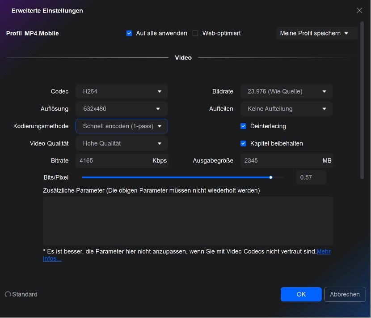Click the Video section heading
This screenshot has width=371, height=318.
point(183,58)
